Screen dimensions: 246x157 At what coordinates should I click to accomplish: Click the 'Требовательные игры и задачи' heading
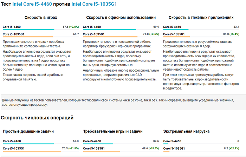(113, 131)
